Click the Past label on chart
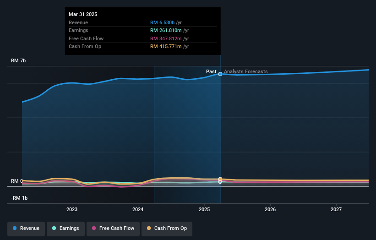The width and height of the screenshot is (376, 240). coord(211,71)
